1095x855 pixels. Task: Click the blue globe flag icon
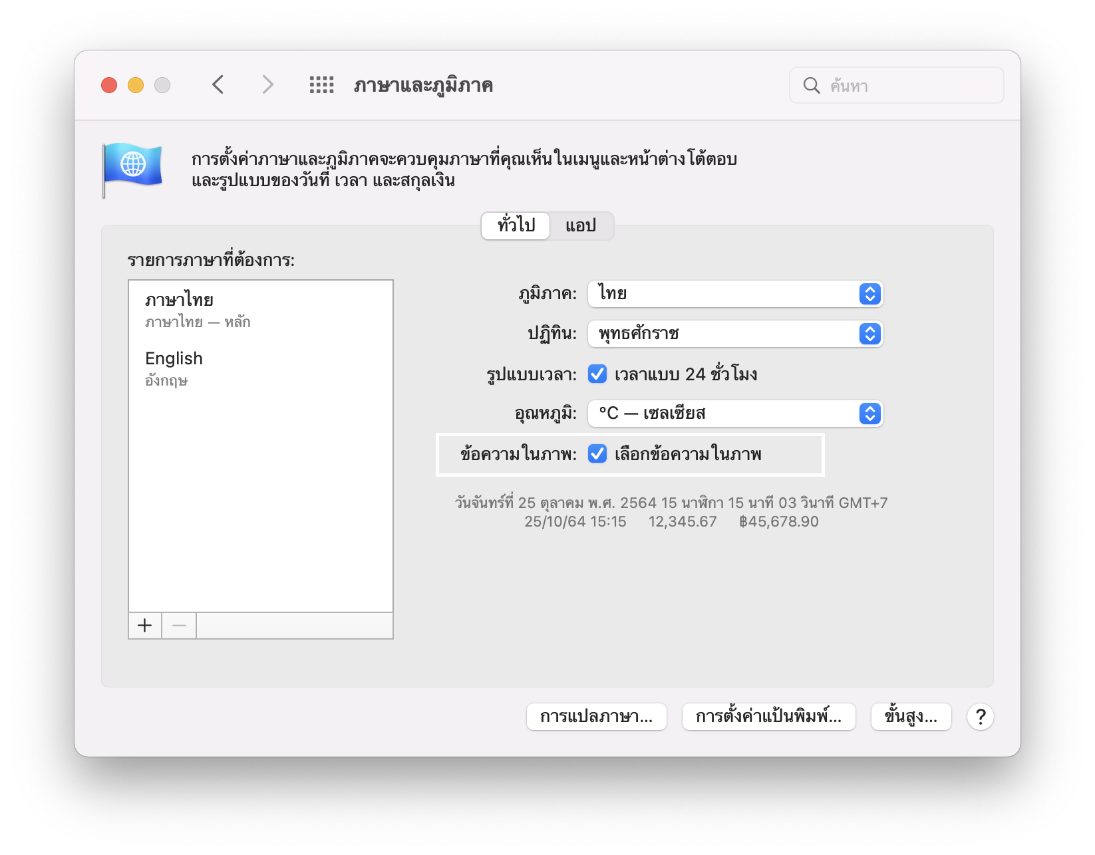coord(132,169)
